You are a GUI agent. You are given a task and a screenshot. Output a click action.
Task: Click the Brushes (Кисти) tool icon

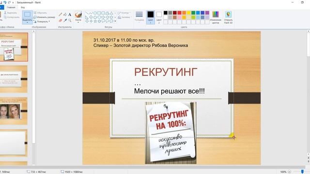(x=78, y=14)
